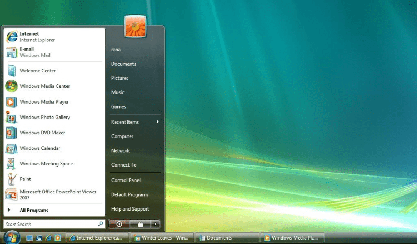Image resolution: width=417 pixels, height=244 pixels.
Task: Open PowerPoint Viewer 2007
Action: tap(50, 194)
